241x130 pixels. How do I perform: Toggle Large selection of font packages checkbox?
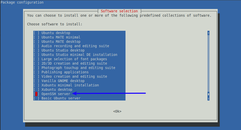36,59
